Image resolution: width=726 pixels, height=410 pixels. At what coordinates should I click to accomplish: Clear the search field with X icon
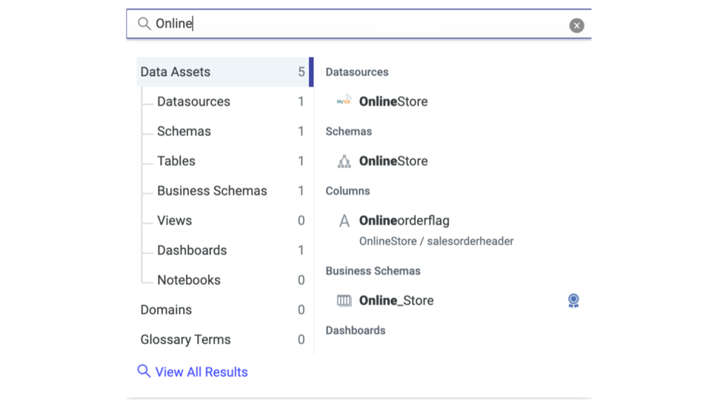(576, 25)
